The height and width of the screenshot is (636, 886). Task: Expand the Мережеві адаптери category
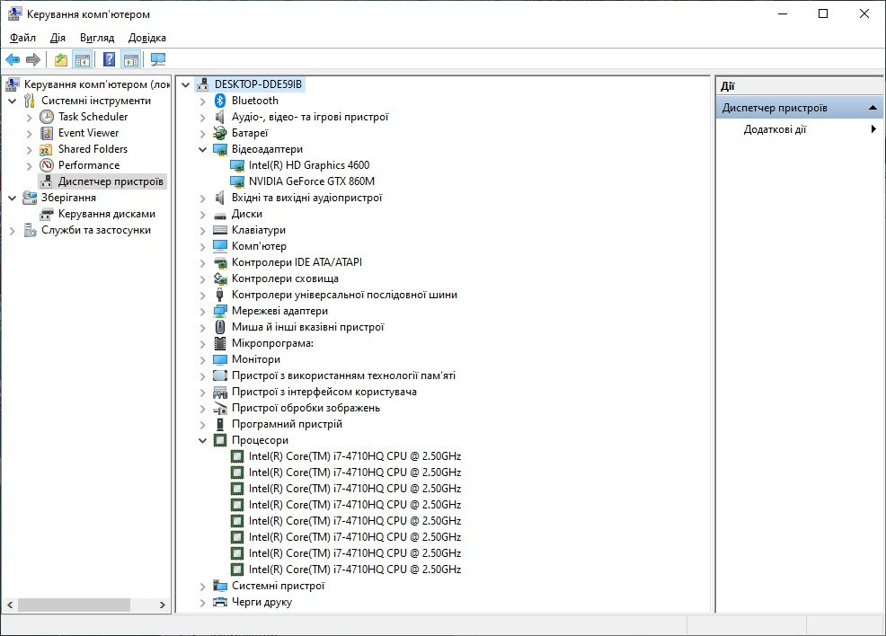coord(203,311)
